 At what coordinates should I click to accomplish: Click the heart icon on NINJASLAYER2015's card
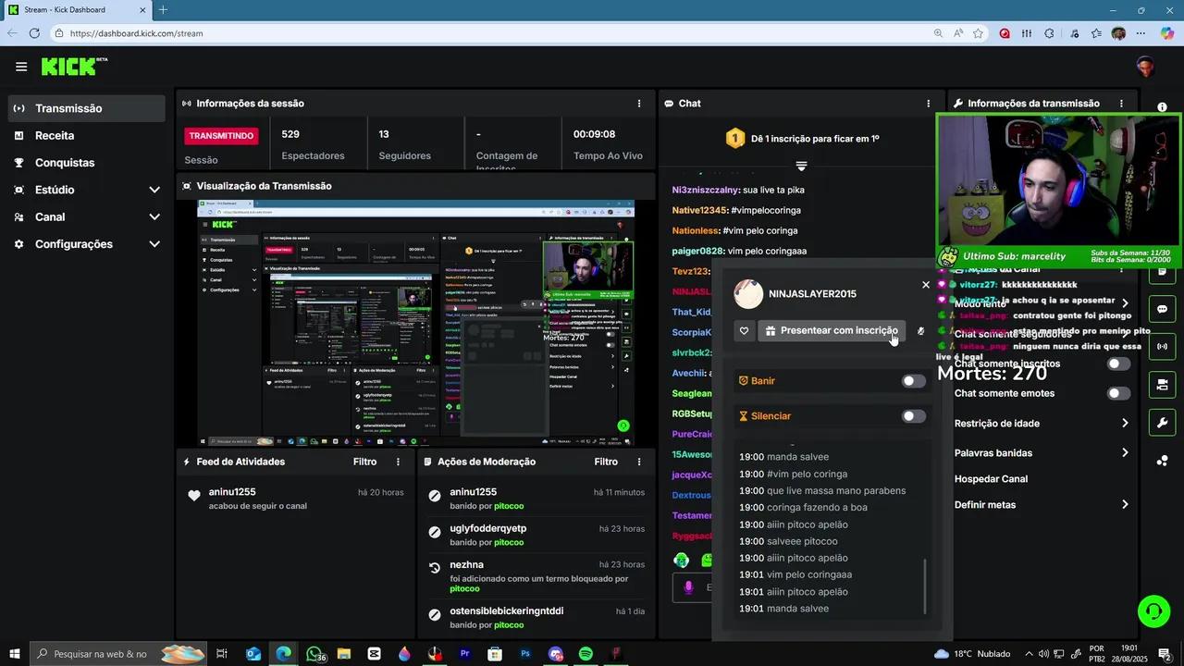[745, 330]
